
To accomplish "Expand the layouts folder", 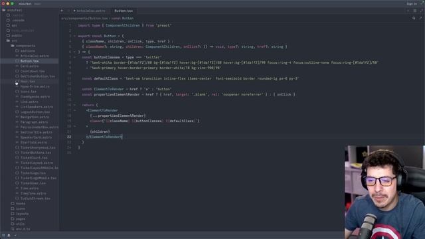I will point(22,214).
